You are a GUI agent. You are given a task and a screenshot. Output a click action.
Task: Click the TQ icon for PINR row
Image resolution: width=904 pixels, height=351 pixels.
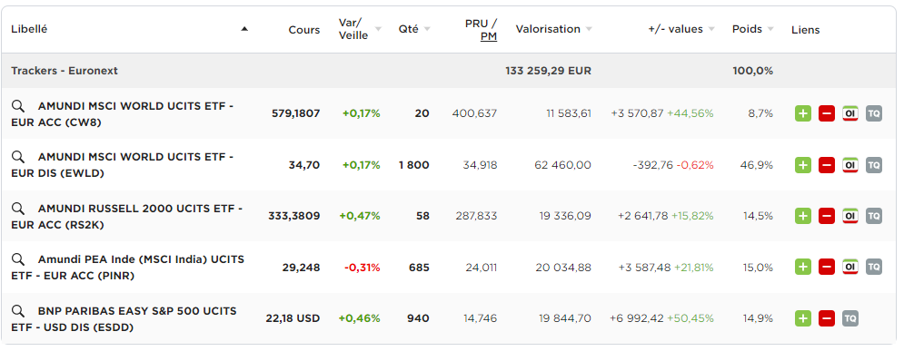(874, 267)
